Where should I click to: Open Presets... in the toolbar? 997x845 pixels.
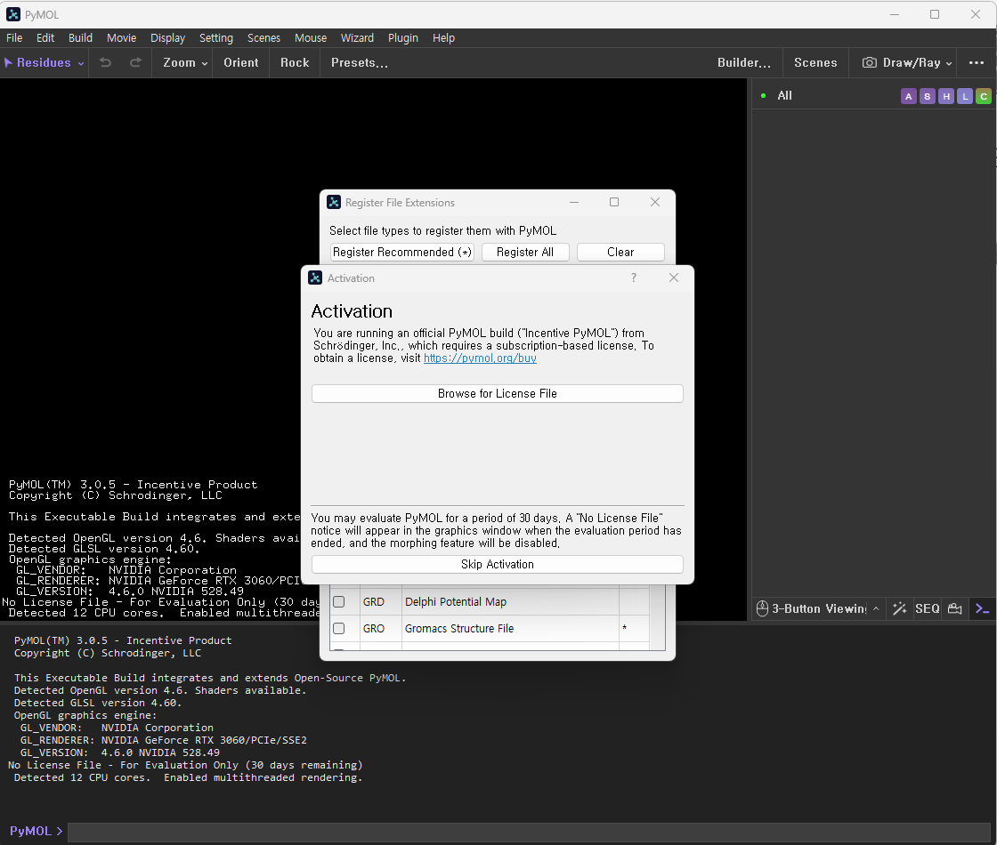[x=360, y=62]
